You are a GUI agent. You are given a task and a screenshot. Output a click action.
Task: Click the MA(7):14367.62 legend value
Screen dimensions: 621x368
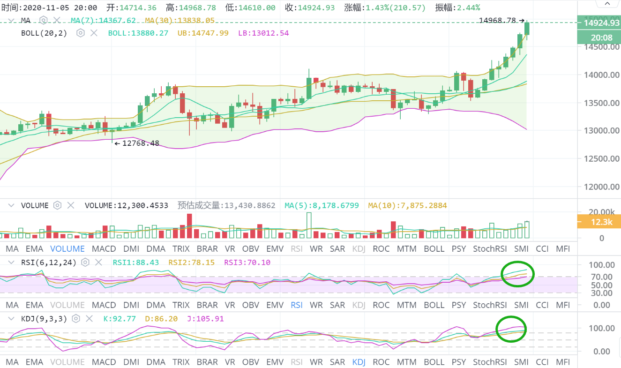103,20
